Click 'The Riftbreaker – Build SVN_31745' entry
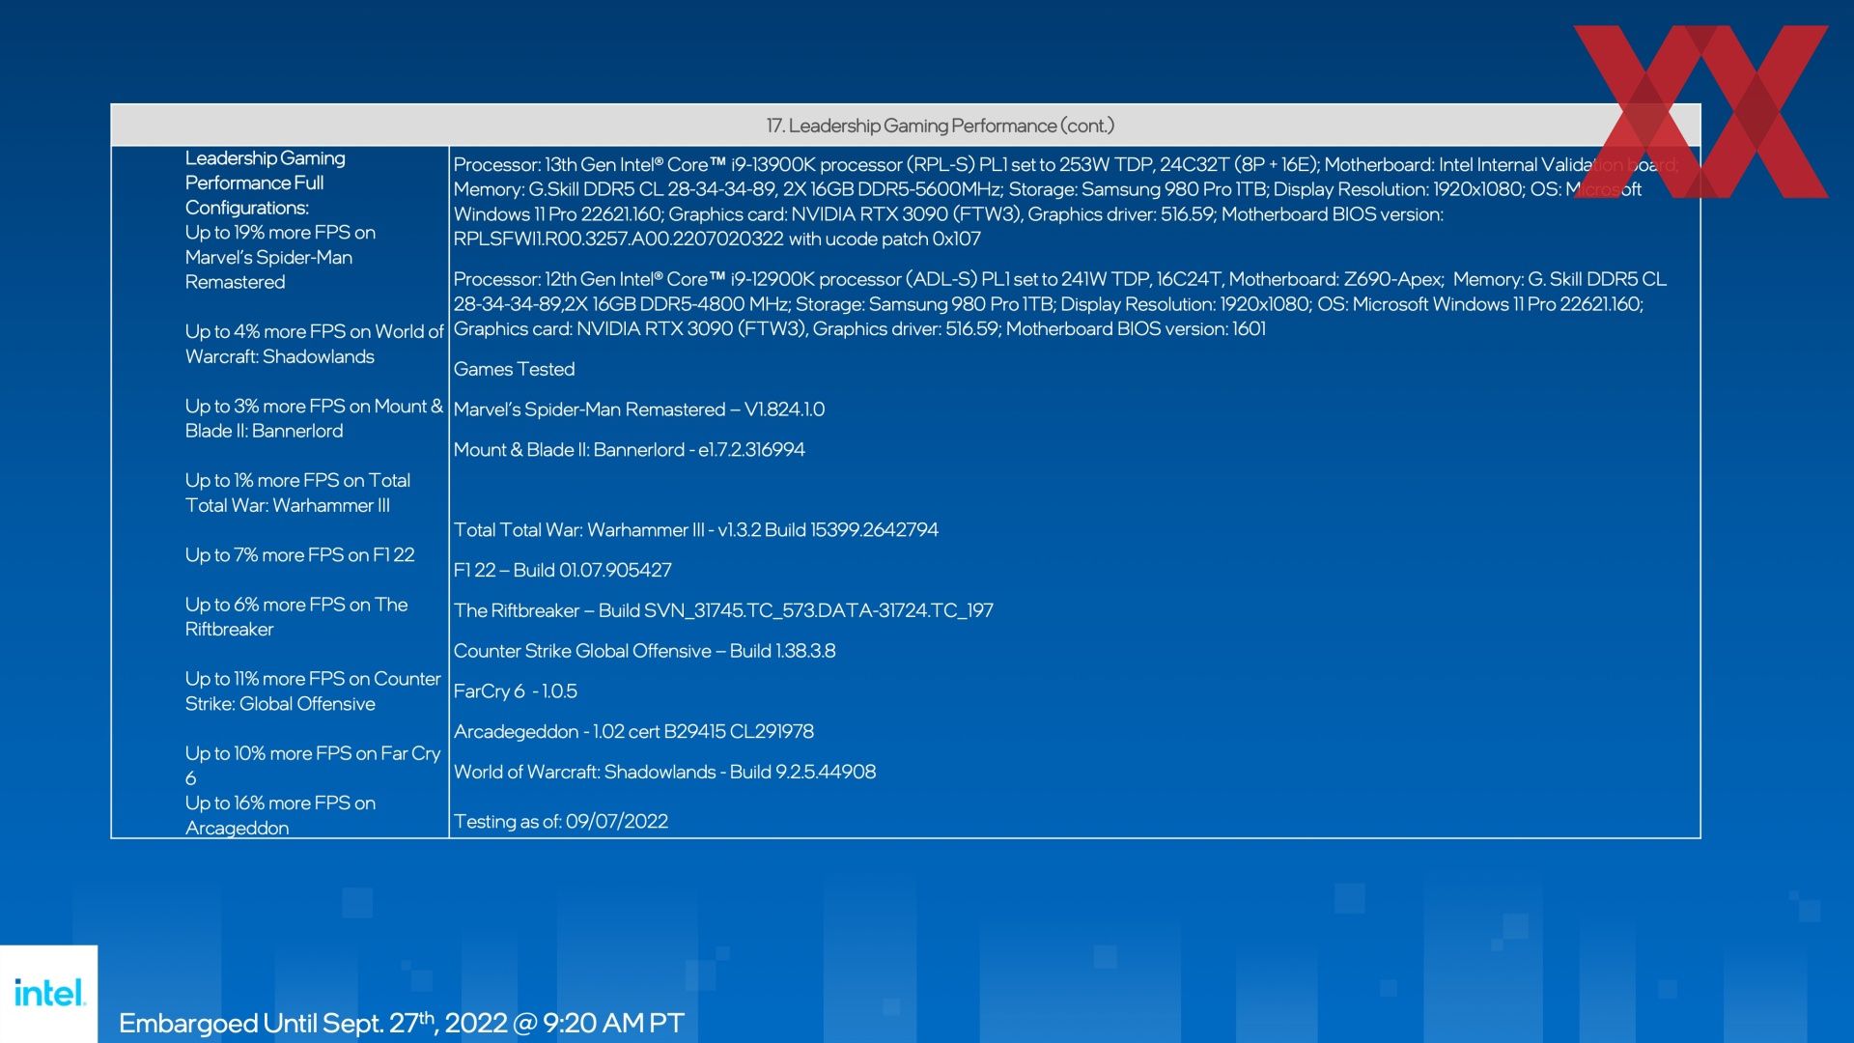This screenshot has height=1043, width=1854. point(723,610)
